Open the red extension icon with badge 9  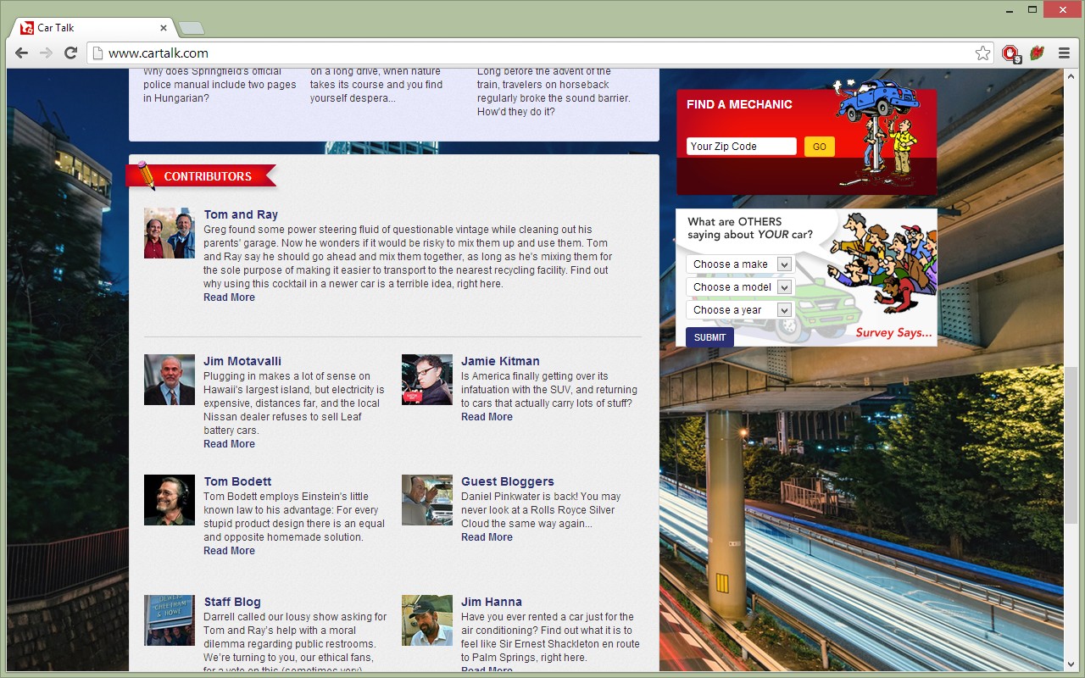[x=1010, y=53]
